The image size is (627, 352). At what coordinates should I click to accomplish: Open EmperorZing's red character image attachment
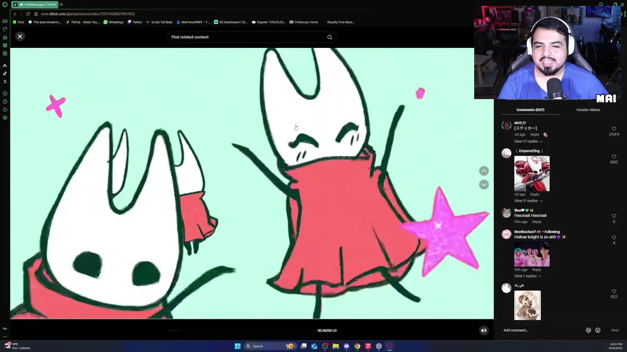point(532,174)
